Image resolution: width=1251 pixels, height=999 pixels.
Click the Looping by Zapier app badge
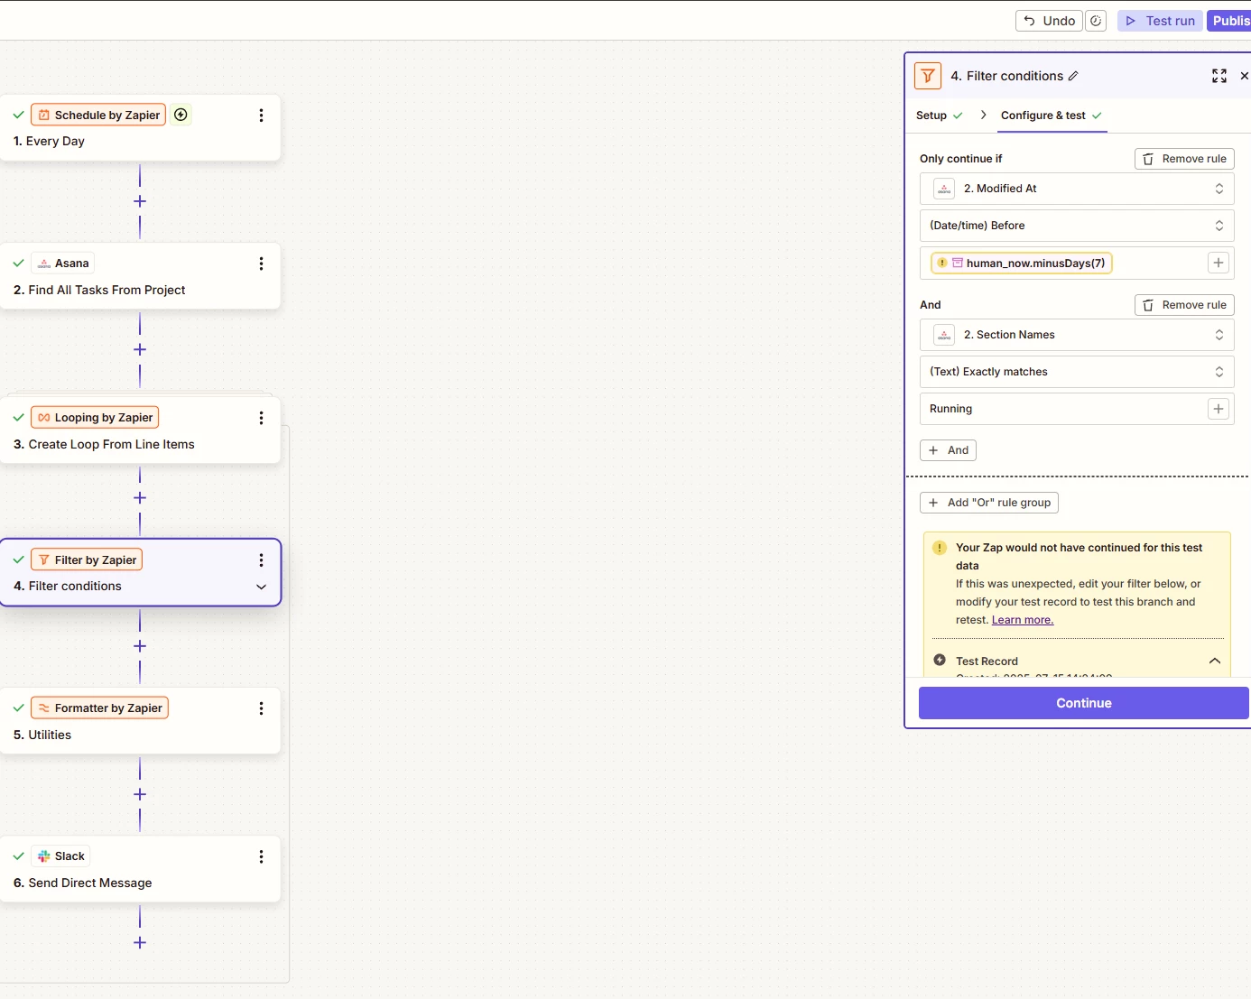click(95, 418)
